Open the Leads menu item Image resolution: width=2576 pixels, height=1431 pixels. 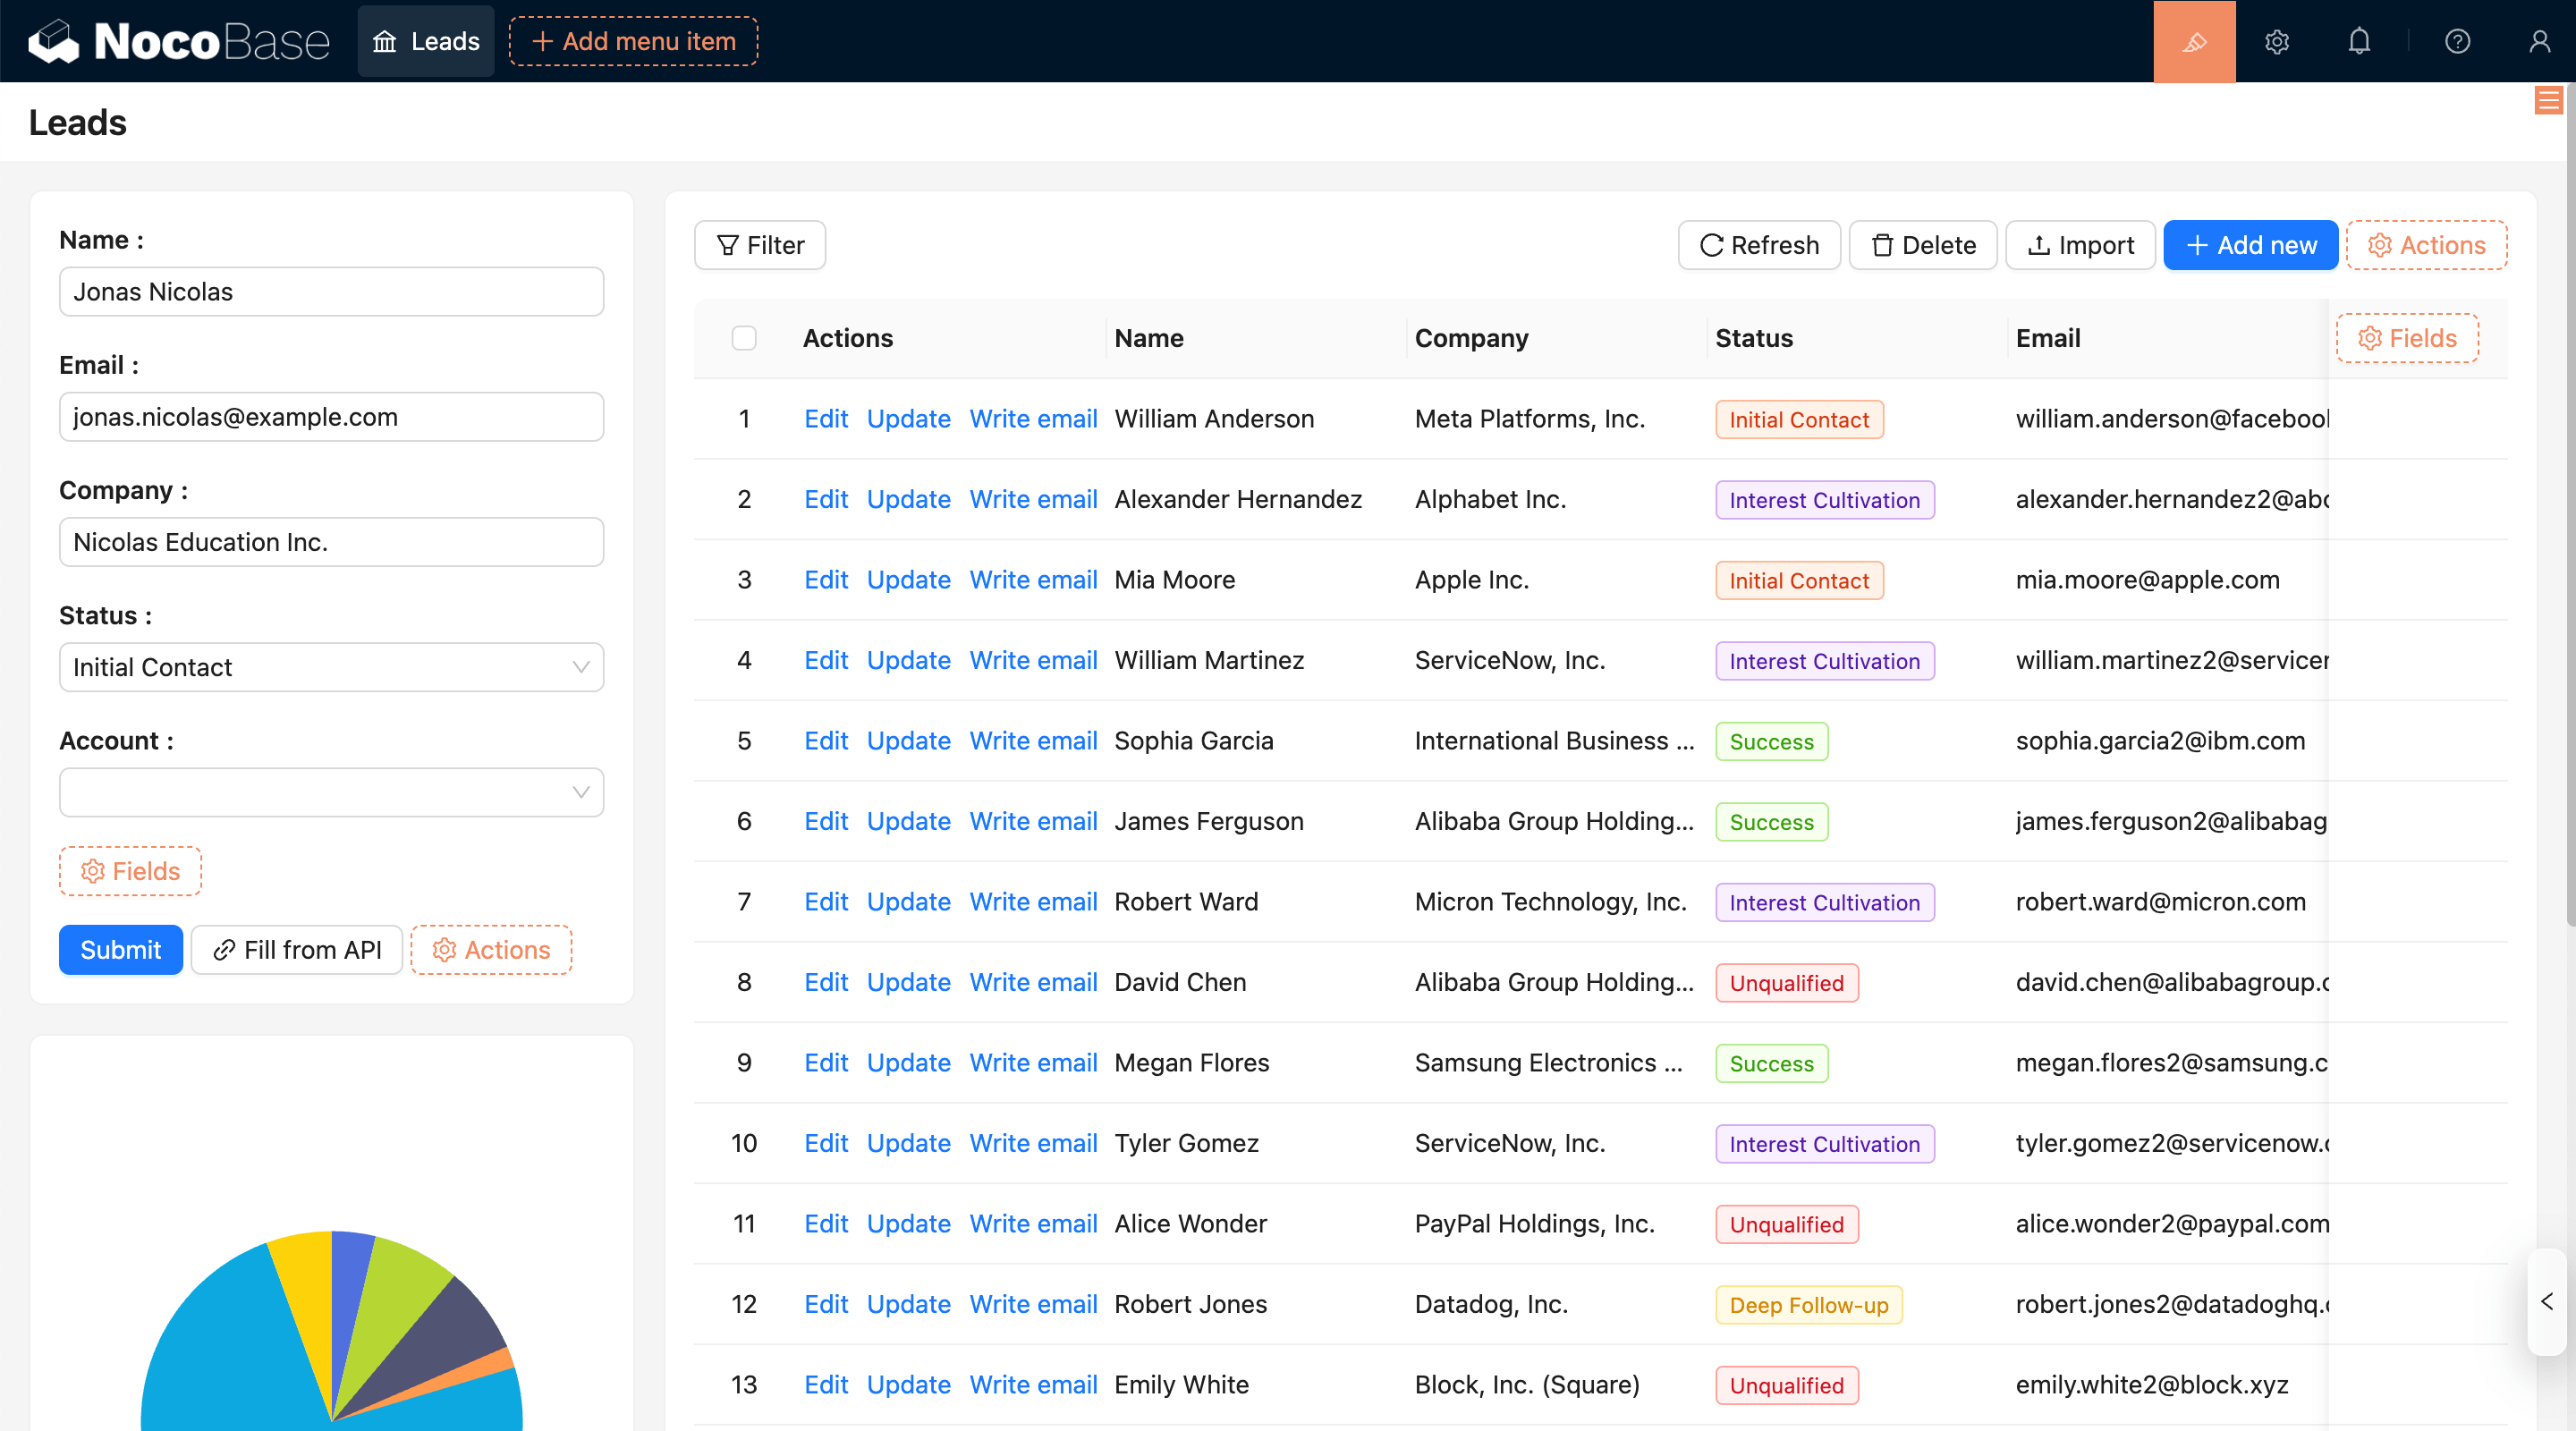[x=426, y=41]
